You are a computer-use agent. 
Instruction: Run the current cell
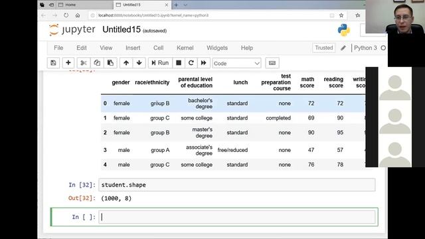point(160,63)
